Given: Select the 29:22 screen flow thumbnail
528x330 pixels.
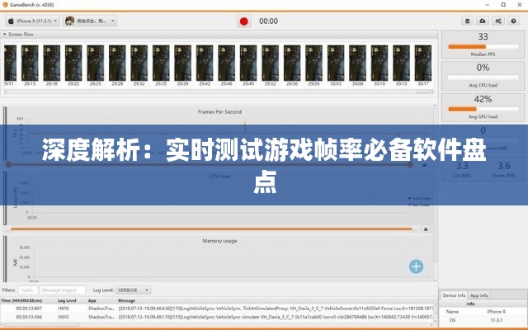Looking at the screenshot, I should coord(73,63).
